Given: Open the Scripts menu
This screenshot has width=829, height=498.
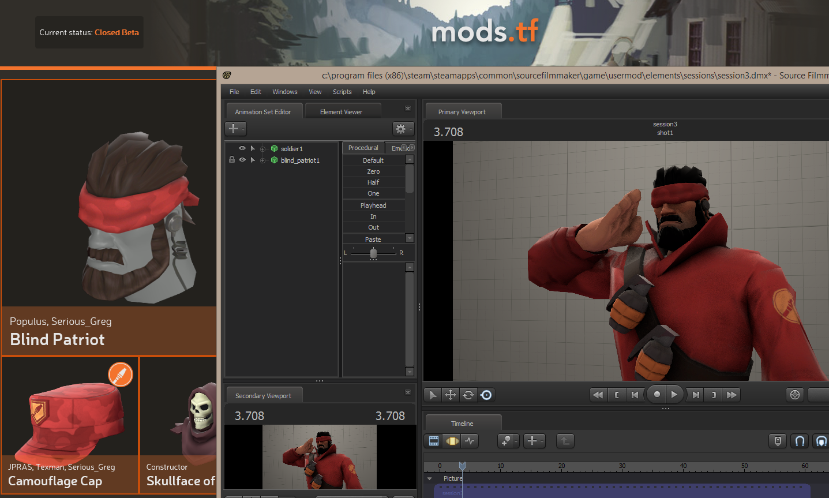Looking at the screenshot, I should (342, 92).
